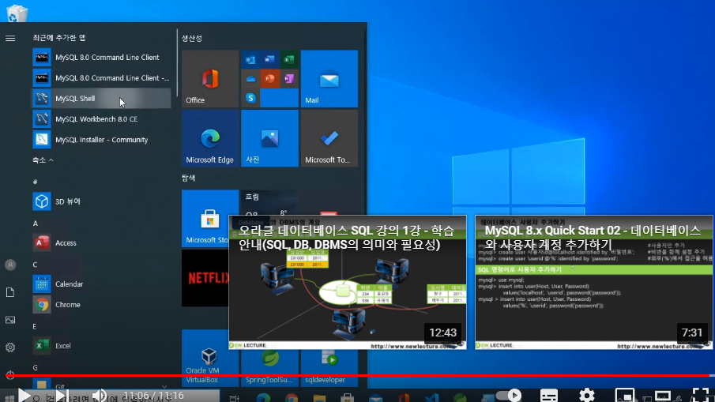
Task: Open the Netflix tile
Action: tap(205, 278)
